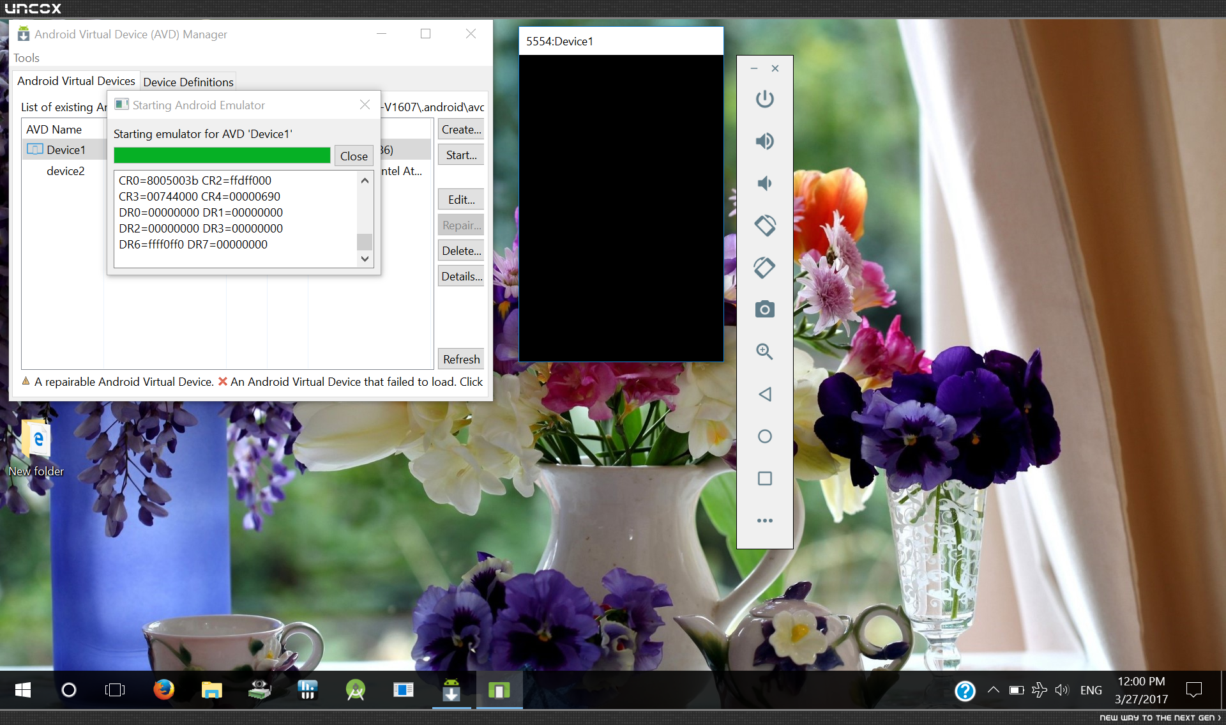
Task: Click 'Starting emulator for AVD 'Device1'' label
Action: [203, 134]
